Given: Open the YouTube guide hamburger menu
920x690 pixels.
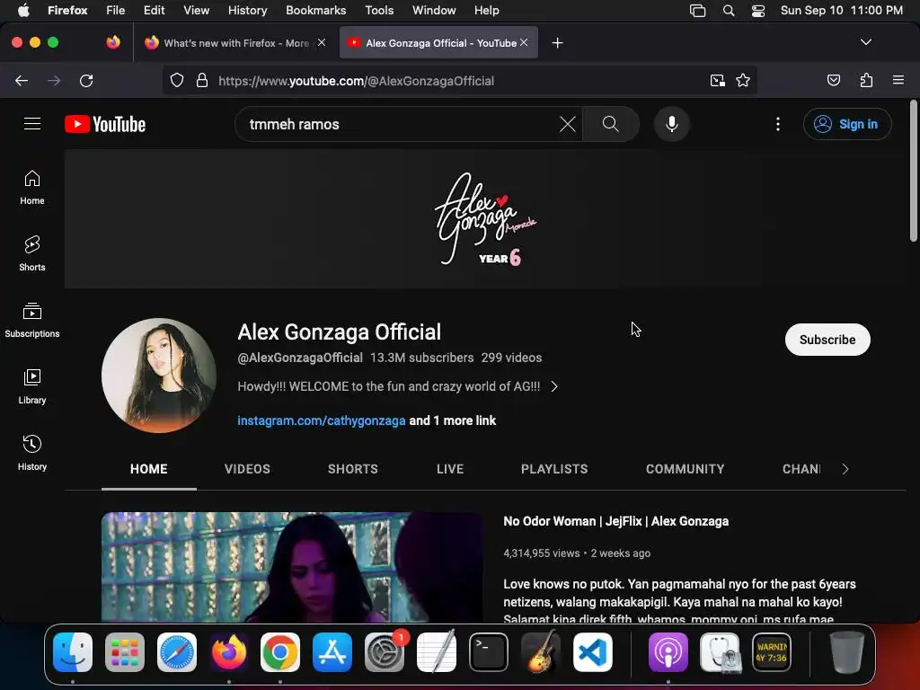Looking at the screenshot, I should pyautogui.click(x=32, y=124).
